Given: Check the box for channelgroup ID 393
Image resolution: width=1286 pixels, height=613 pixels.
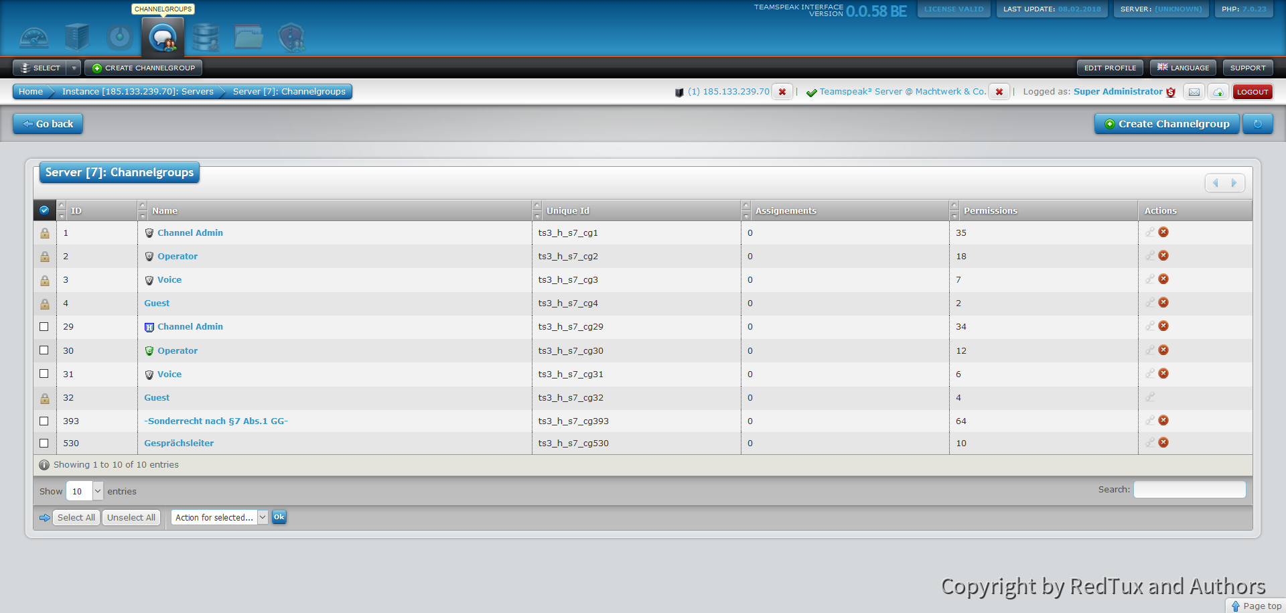Looking at the screenshot, I should pyautogui.click(x=44, y=421).
